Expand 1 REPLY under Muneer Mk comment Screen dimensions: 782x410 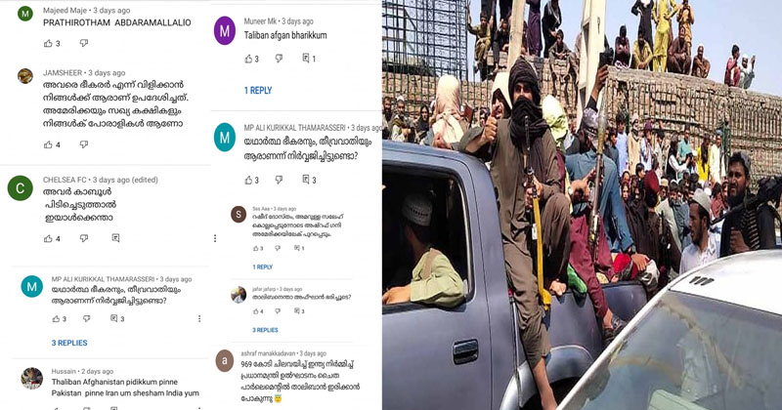[258, 90]
